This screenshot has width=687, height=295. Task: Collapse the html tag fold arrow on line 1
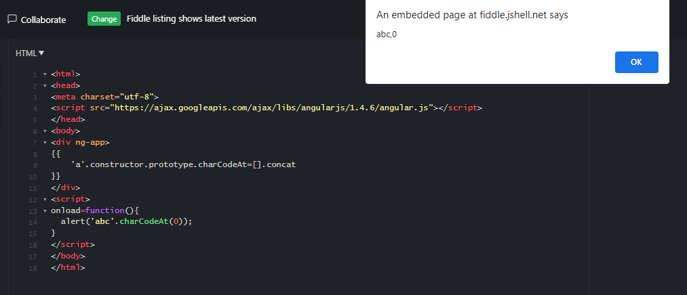45,74
